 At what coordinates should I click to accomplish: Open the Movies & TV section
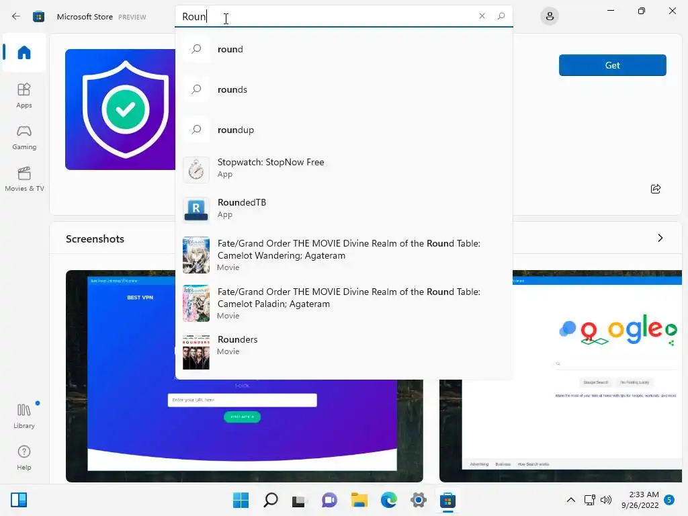pyautogui.click(x=24, y=179)
